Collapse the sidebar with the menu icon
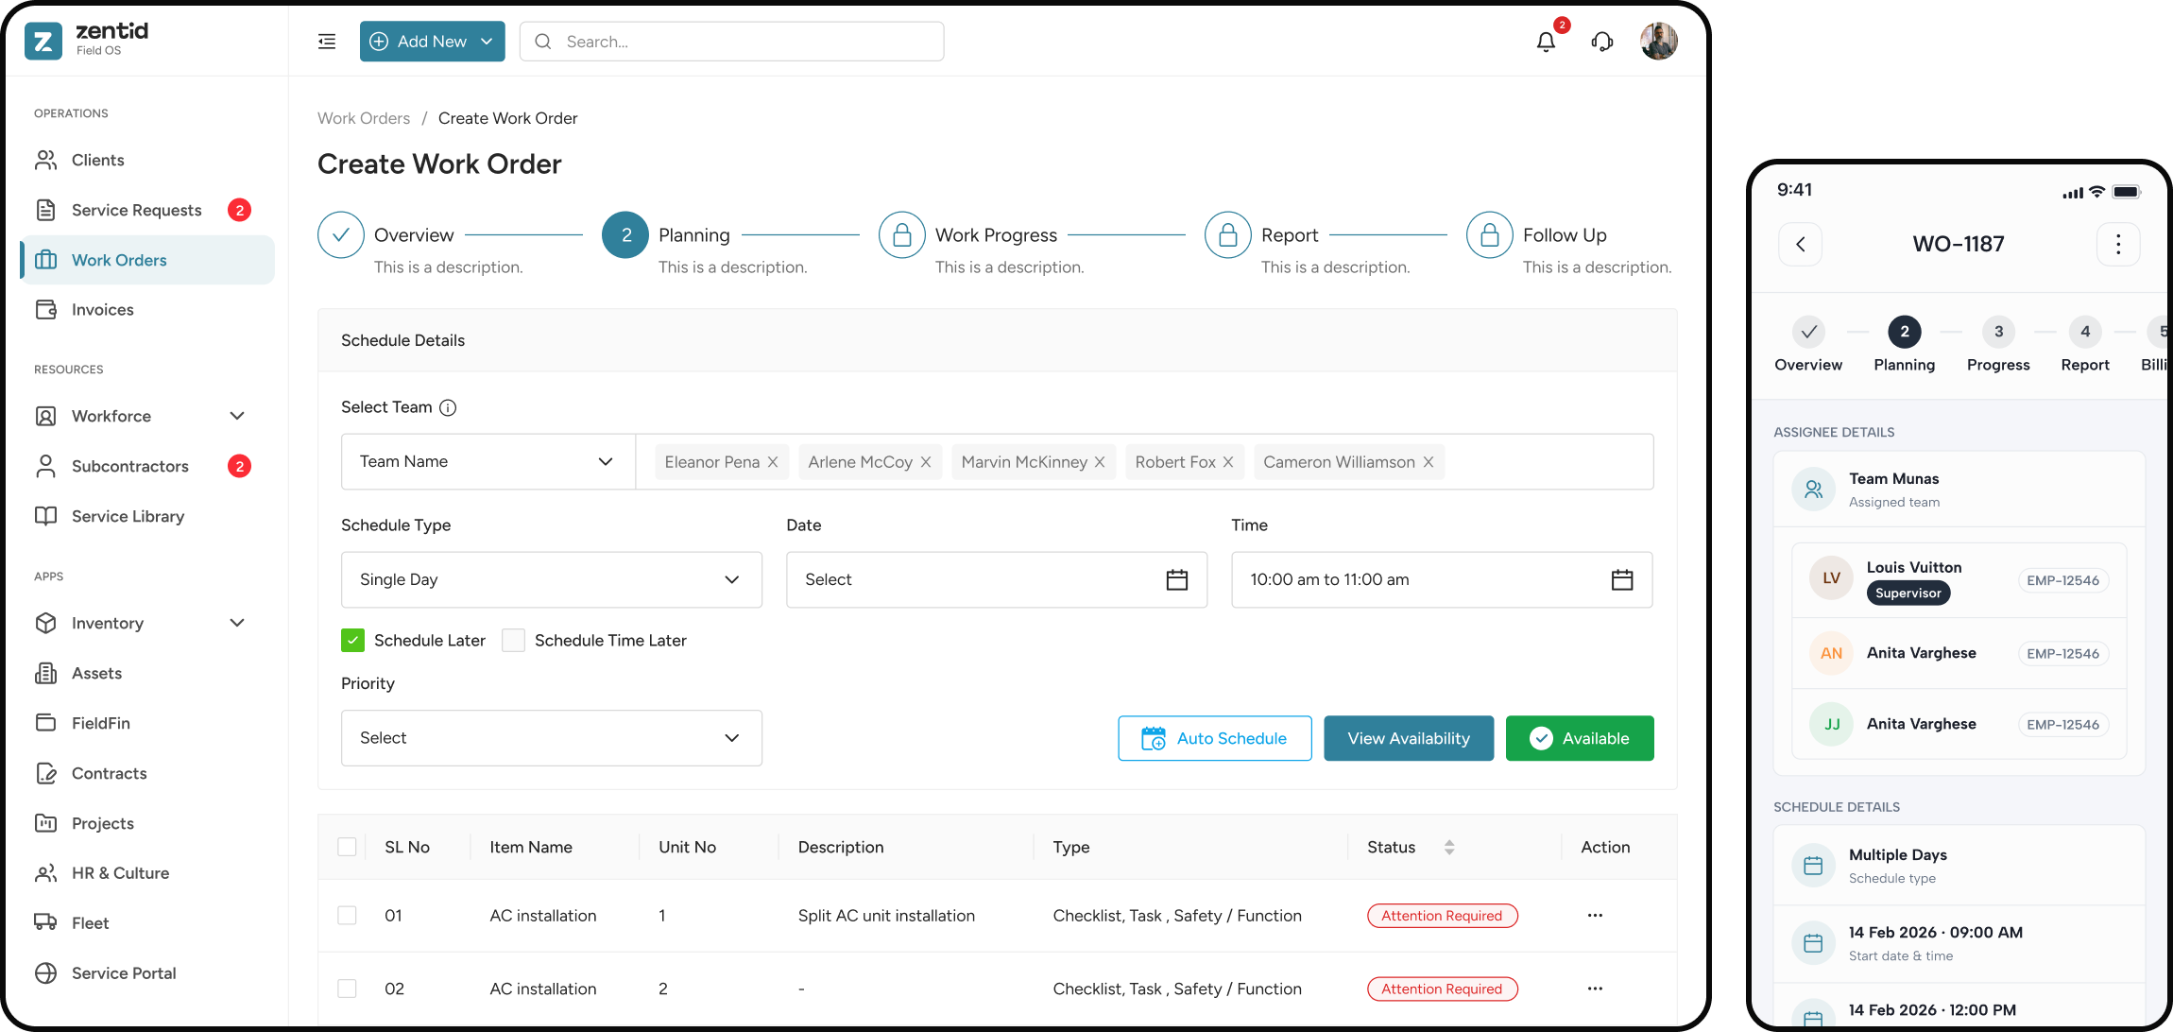This screenshot has height=1032, width=2173. (x=327, y=42)
